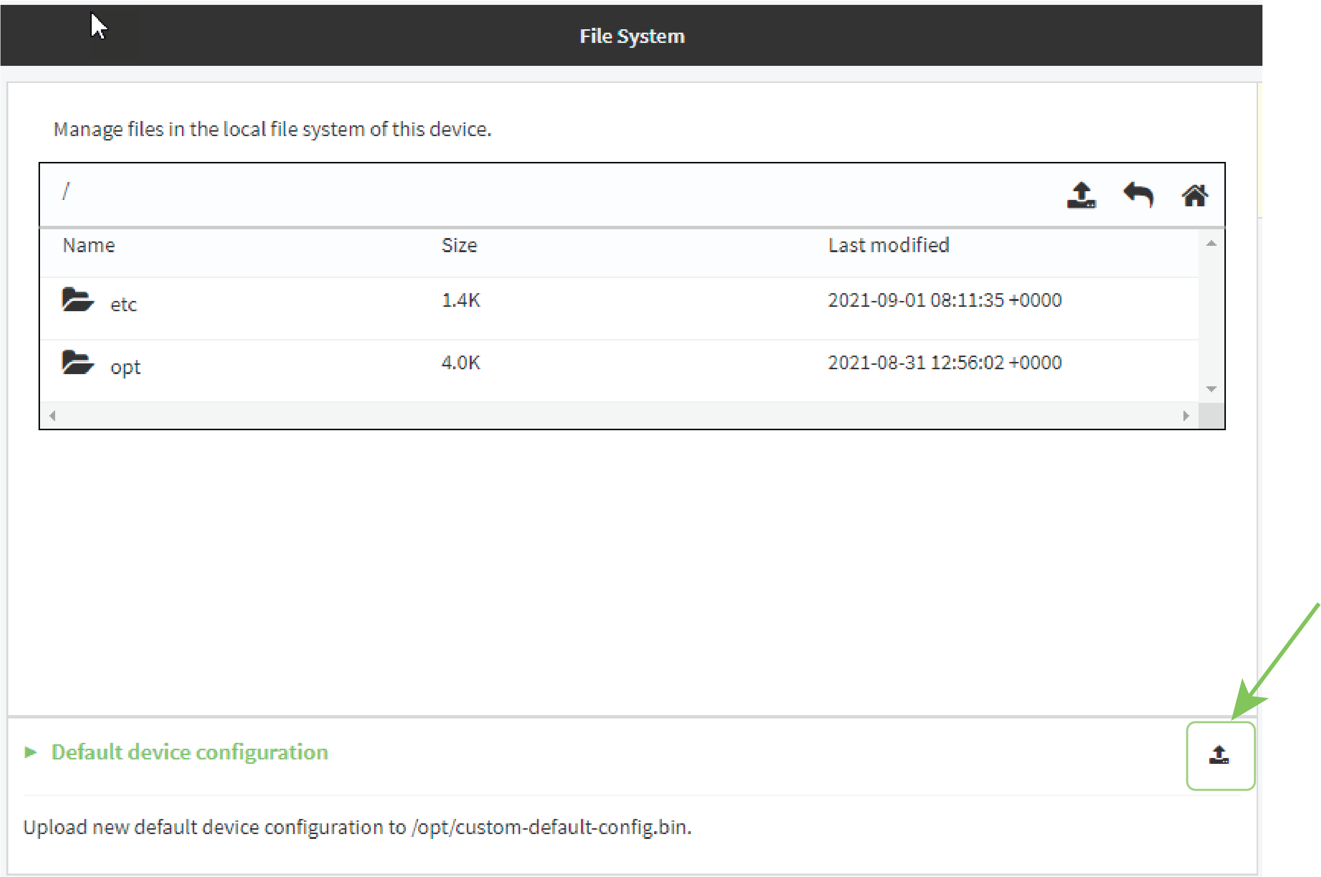Upload default device configuration icon
The width and height of the screenshot is (1321, 877).
coord(1219,755)
